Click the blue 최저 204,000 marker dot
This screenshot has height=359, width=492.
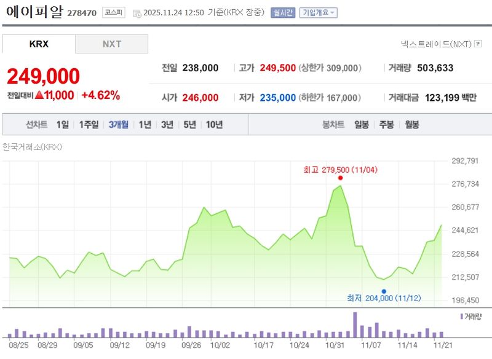tap(384, 291)
